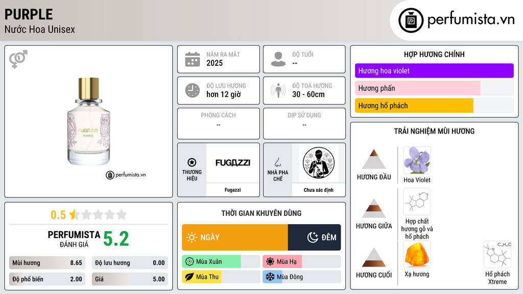Click the sillage value 30 - 60cm

coord(308,94)
